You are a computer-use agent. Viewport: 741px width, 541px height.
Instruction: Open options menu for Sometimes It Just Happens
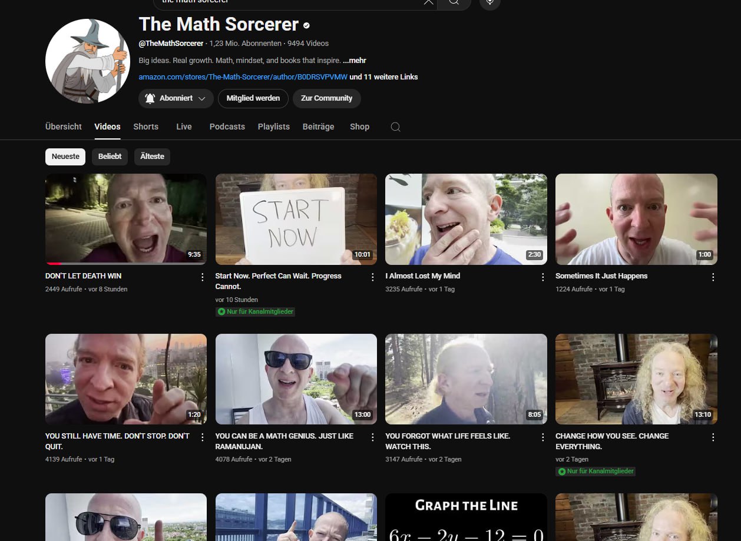[713, 277]
